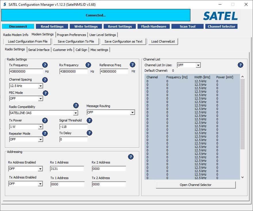The image size is (253, 211).
Task: Show help for the Addressing section
Action: pos(131,157)
